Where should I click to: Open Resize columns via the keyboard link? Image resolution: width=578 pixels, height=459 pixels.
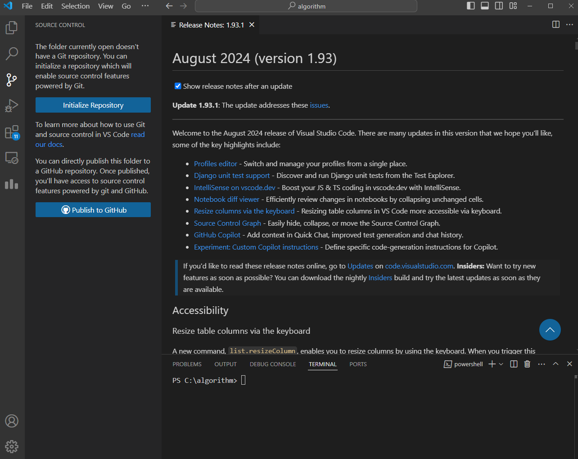pos(244,211)
